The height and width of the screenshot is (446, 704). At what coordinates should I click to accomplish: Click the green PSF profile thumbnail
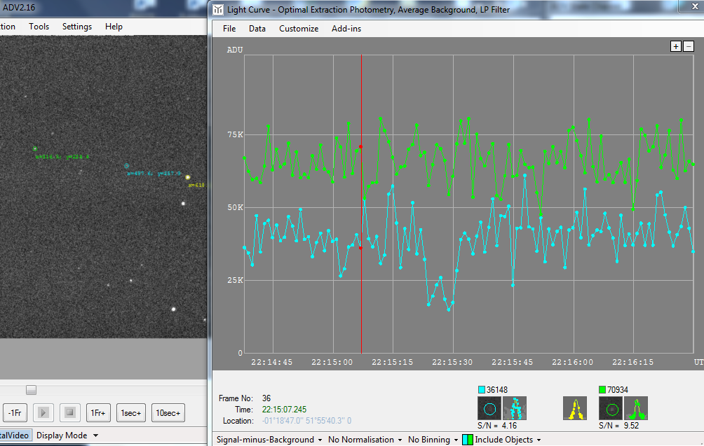coord(636,408)
